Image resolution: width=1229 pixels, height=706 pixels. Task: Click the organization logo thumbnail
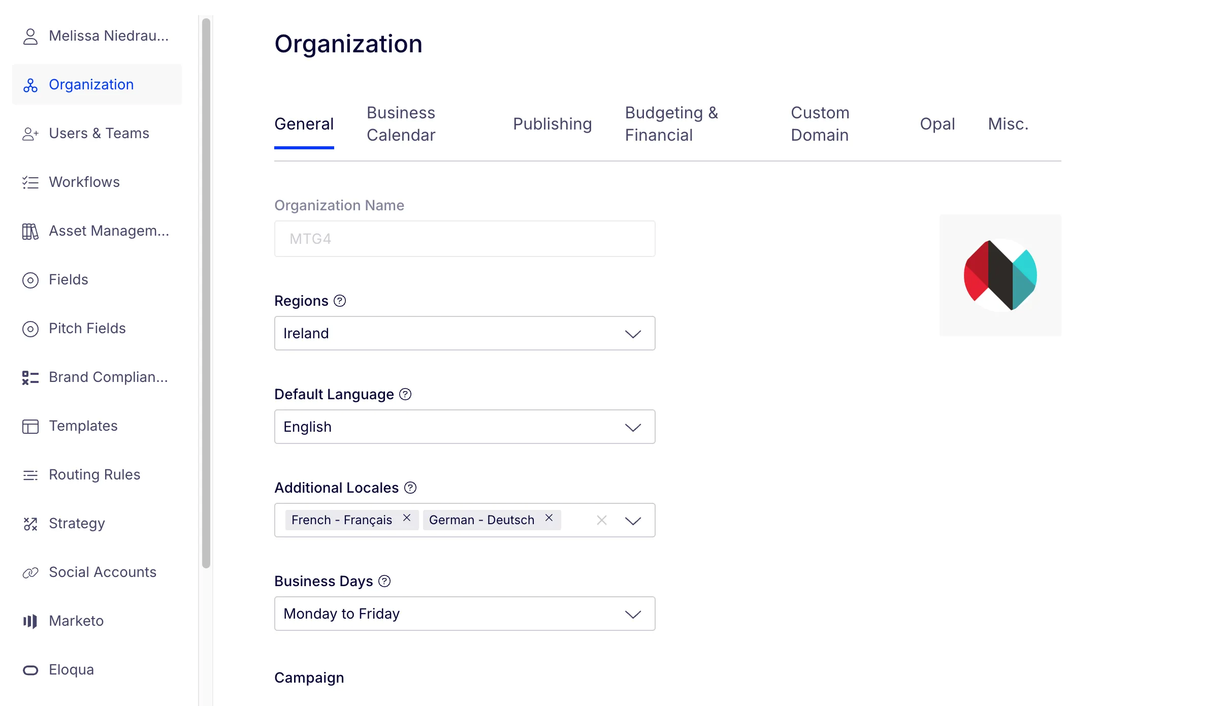coord(1000,275)
